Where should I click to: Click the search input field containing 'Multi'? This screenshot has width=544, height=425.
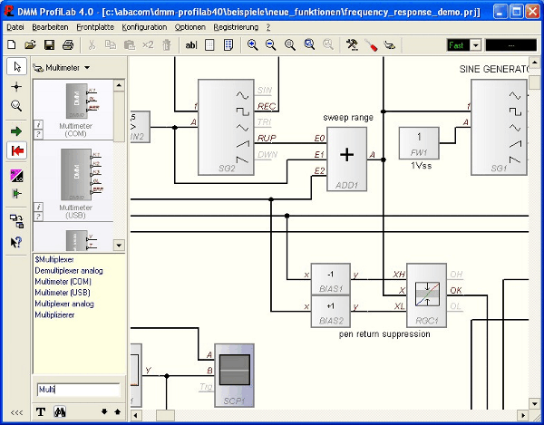point(78,390)
